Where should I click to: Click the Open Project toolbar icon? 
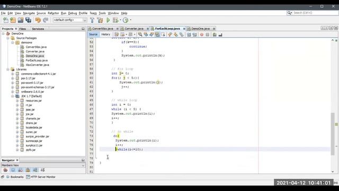[x=21, y=20]
